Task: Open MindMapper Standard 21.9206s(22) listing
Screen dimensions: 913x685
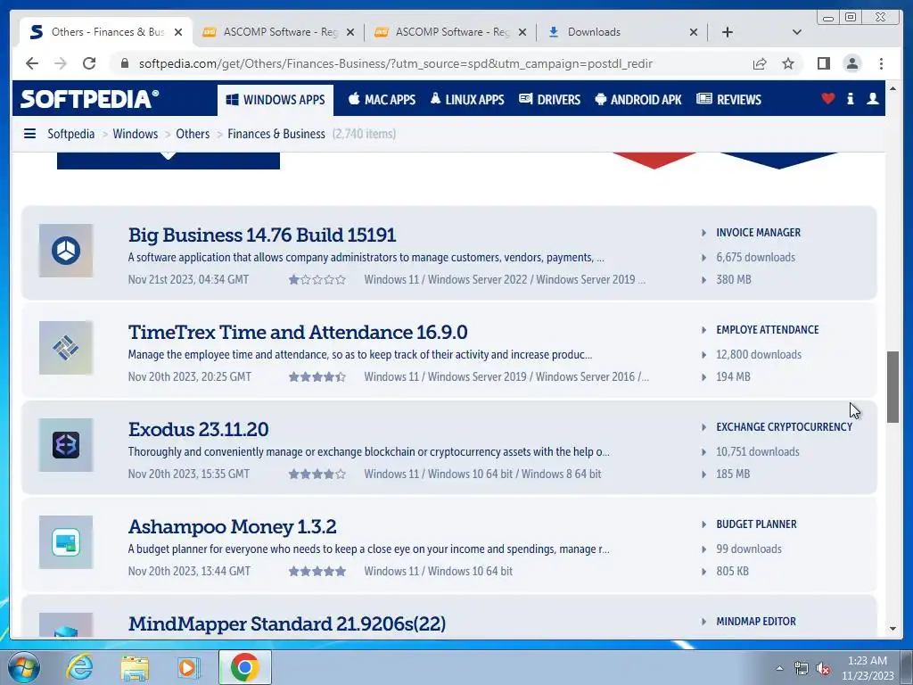Action: point(287,623)
